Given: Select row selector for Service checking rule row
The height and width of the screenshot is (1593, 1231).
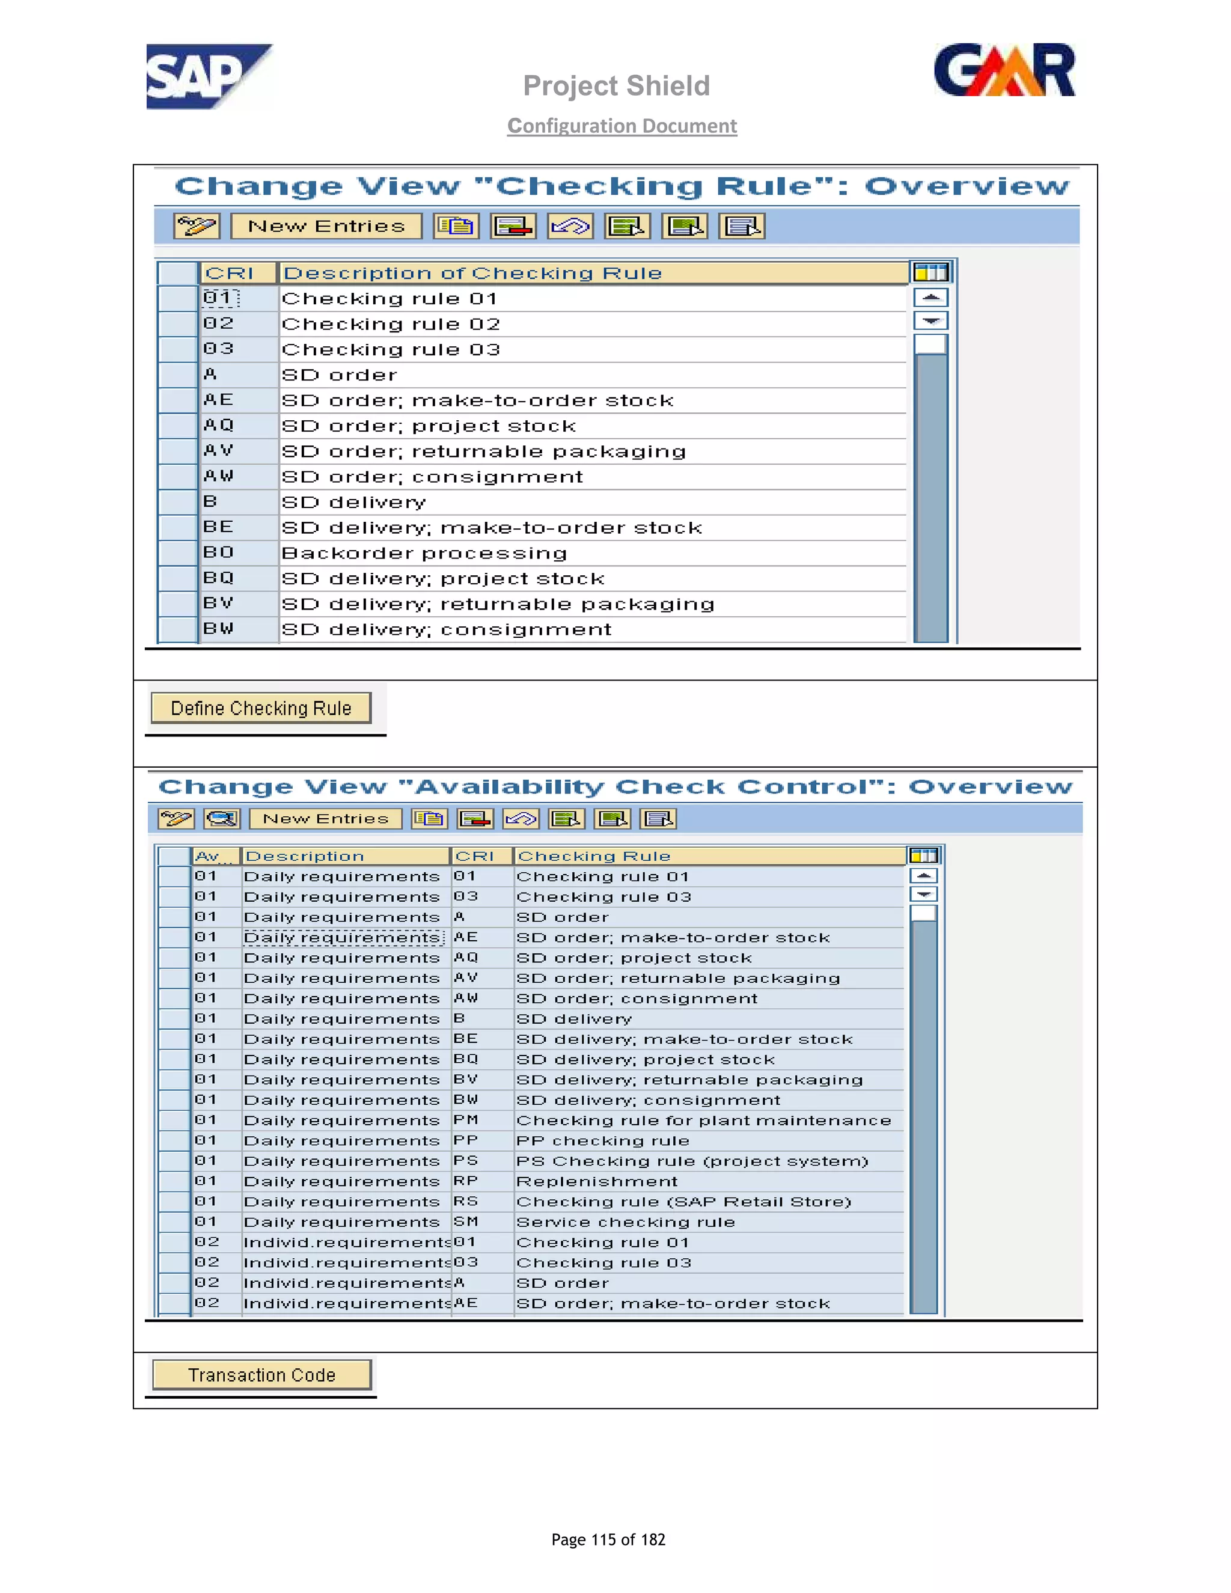Looking at the screenshot, I should [174, 1222].
